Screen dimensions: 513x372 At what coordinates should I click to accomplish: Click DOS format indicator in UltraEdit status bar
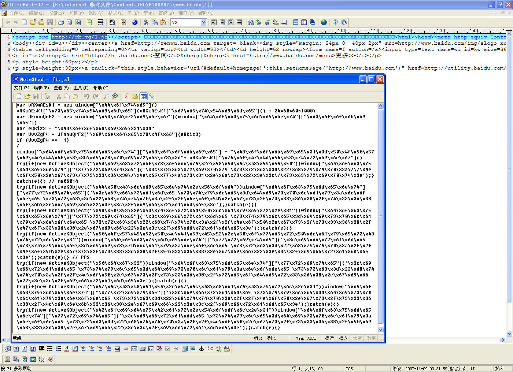349,369
